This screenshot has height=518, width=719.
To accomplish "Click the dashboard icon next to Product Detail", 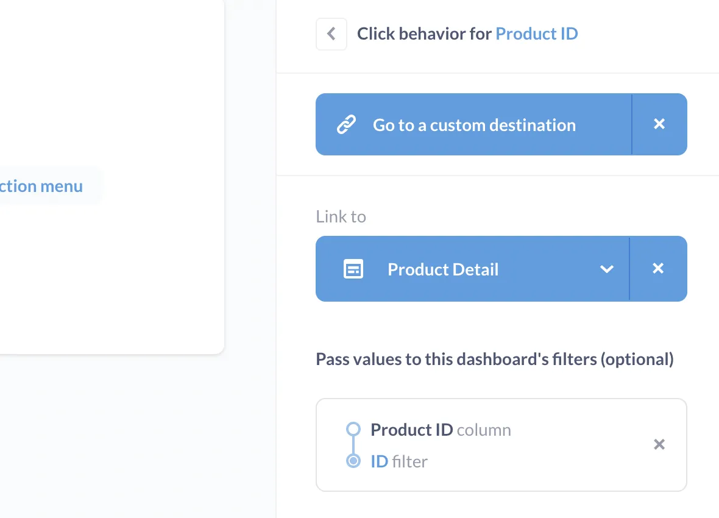I will click(353, 269).
